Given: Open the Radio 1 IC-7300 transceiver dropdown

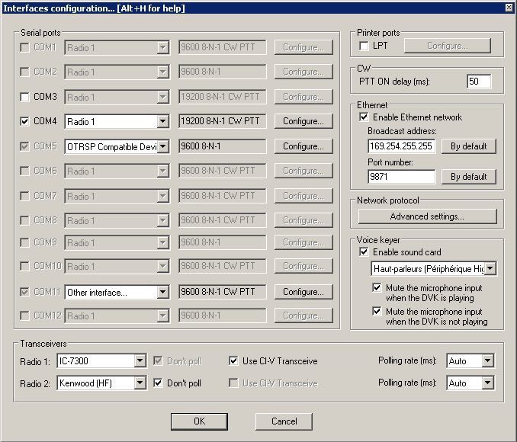Looking at the screenshot, I should (x=139, y=361).
